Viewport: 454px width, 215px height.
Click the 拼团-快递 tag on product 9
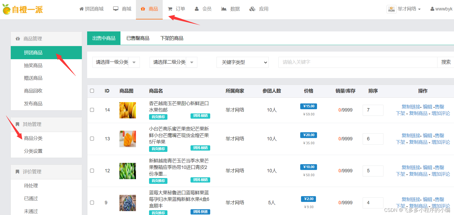(200, 212)
